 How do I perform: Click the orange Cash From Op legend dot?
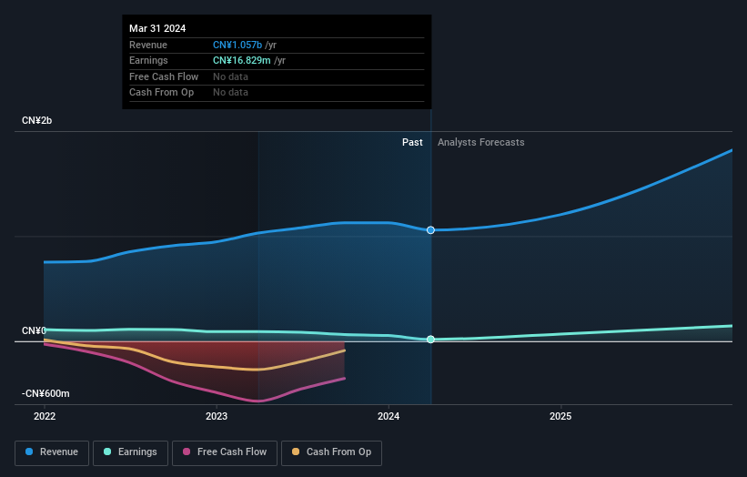click(296, 452)
